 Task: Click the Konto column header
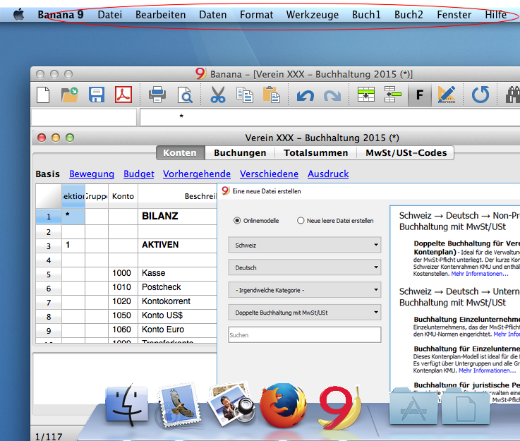(x=123, y=196)
